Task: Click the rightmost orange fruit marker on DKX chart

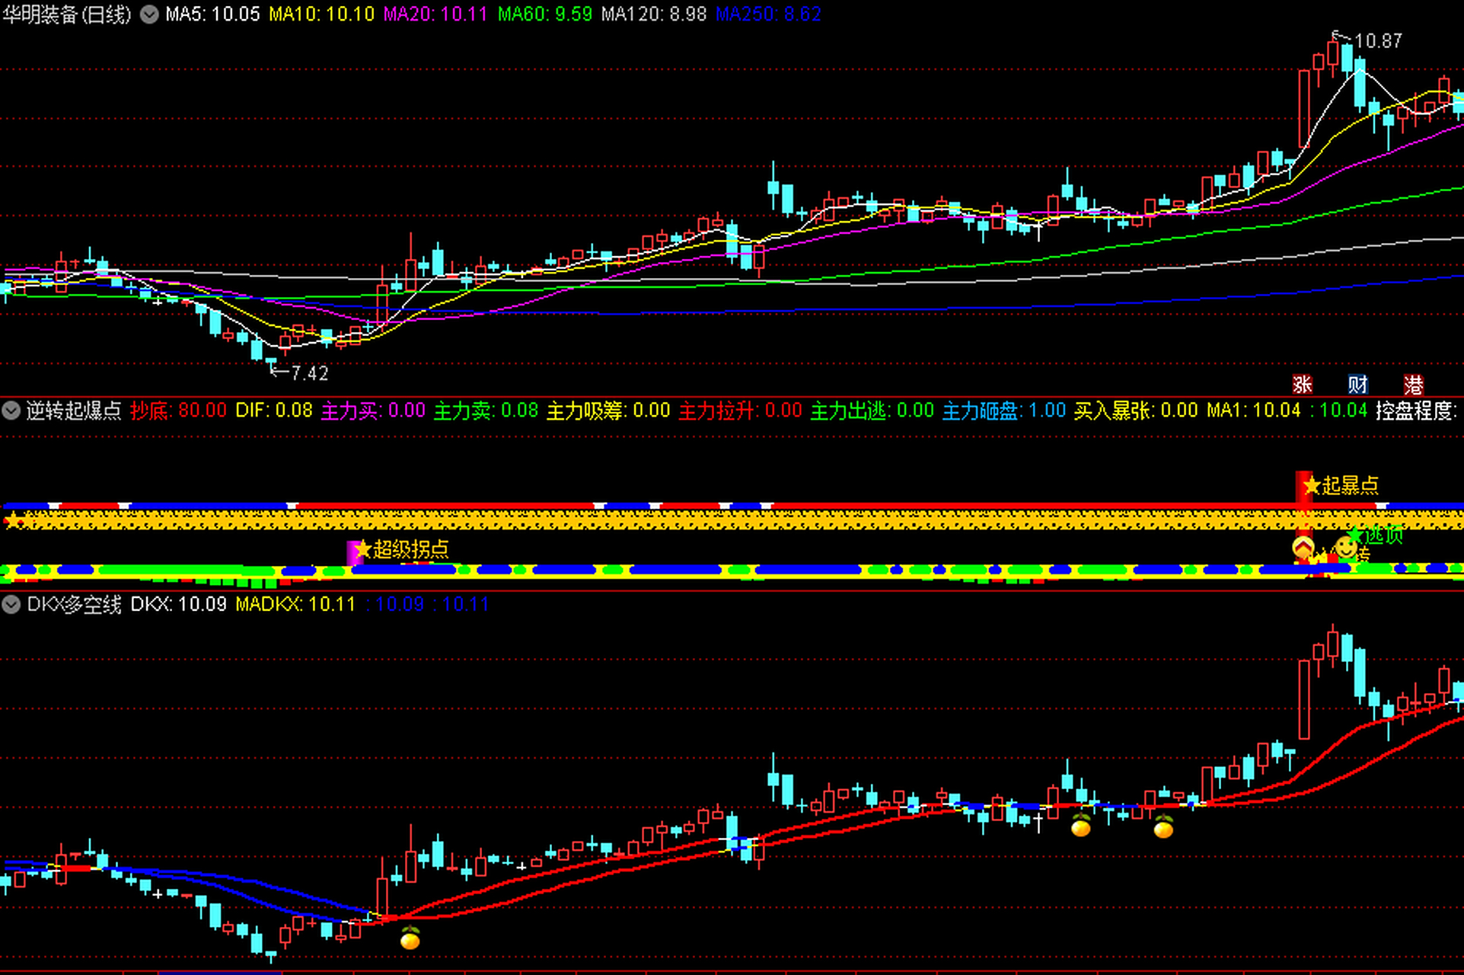Action: (x=1163, y=826)
